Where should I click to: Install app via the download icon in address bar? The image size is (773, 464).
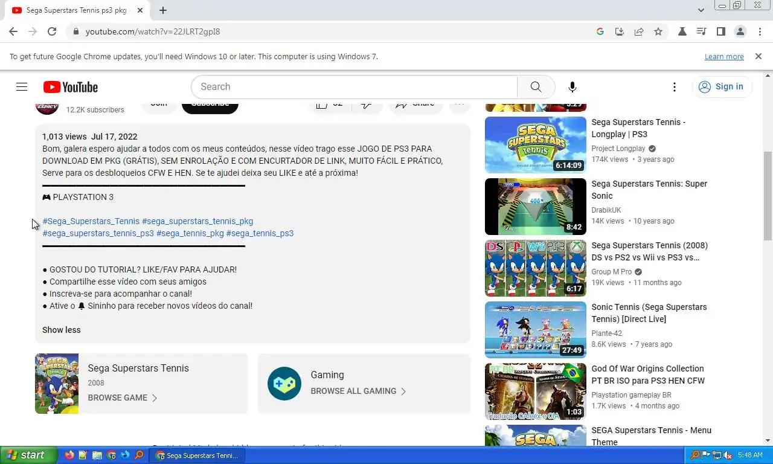point(620,31)
